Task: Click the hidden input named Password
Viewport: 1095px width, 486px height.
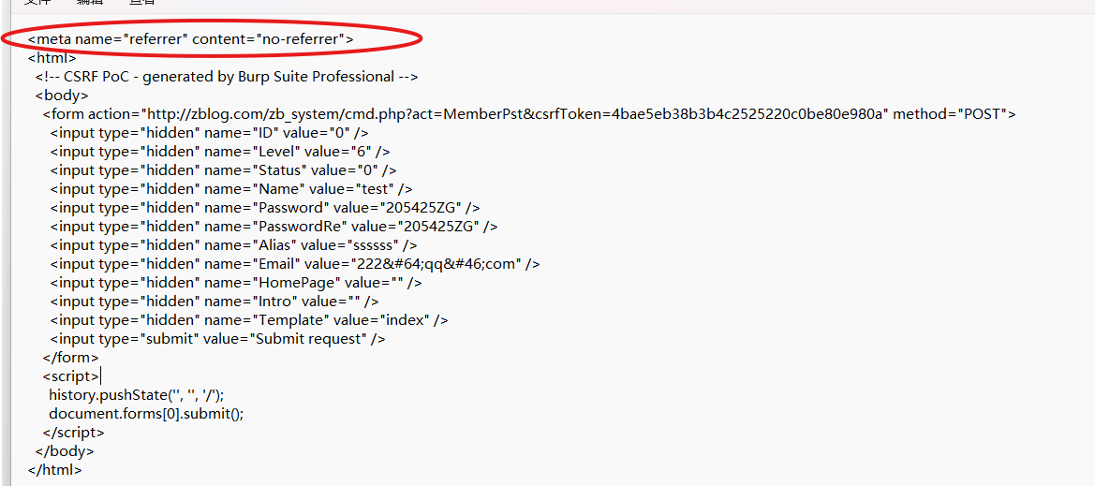Action: coord(265,208)
